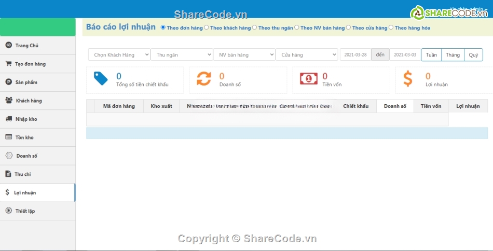Click the orange dollar Lợi nhuận card icon
The height and width of the screenshot is (251, 493).
(x=408, y=78)
